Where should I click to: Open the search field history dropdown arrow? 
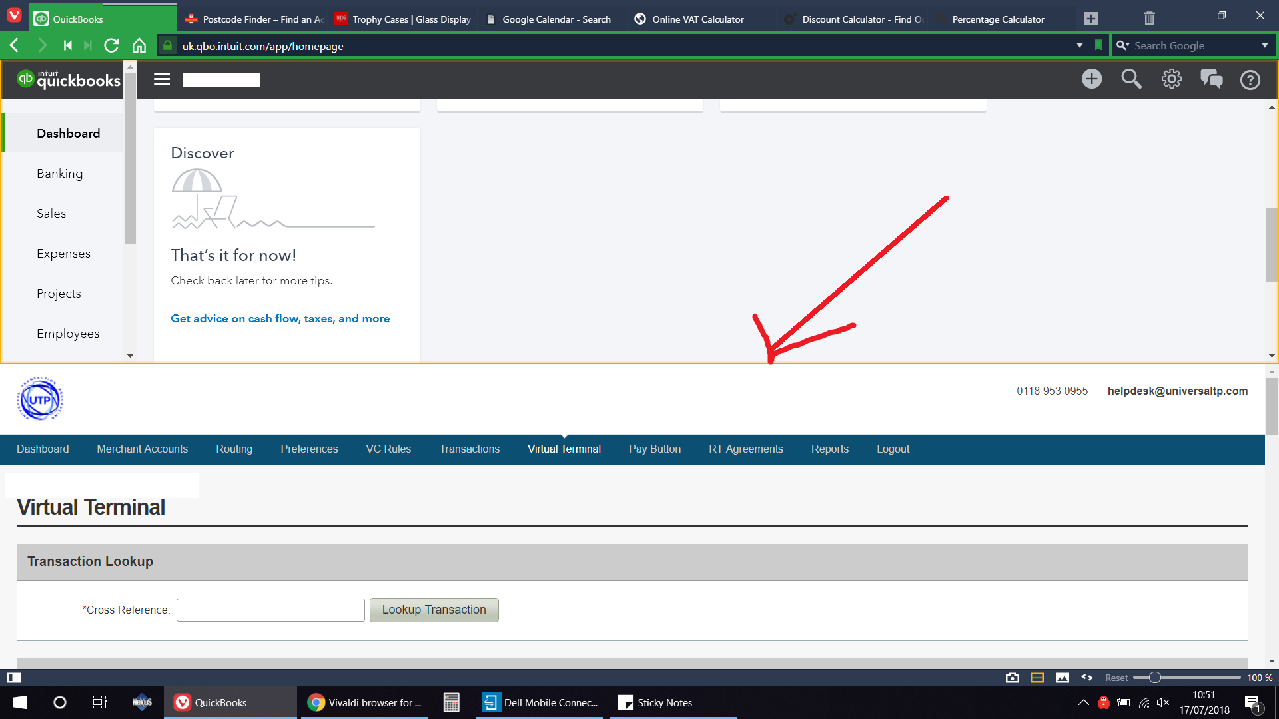(x=1265, y=45)
